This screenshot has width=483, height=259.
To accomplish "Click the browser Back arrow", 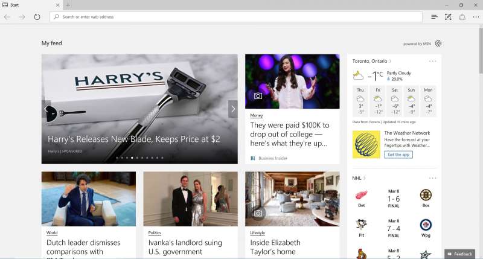I will click(7, 17).
